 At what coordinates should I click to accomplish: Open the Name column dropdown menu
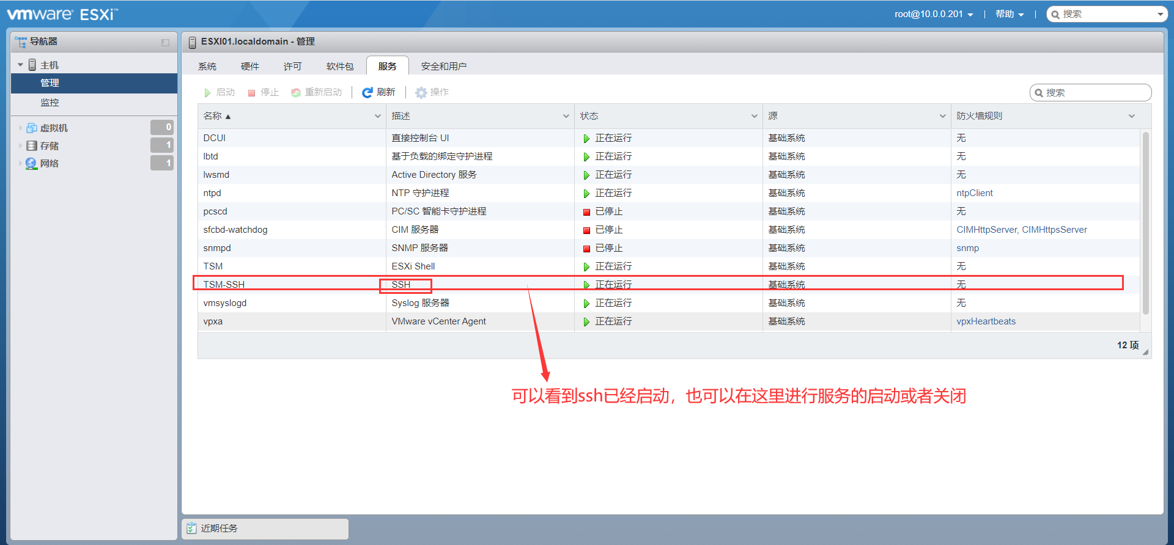coord(378,116)
